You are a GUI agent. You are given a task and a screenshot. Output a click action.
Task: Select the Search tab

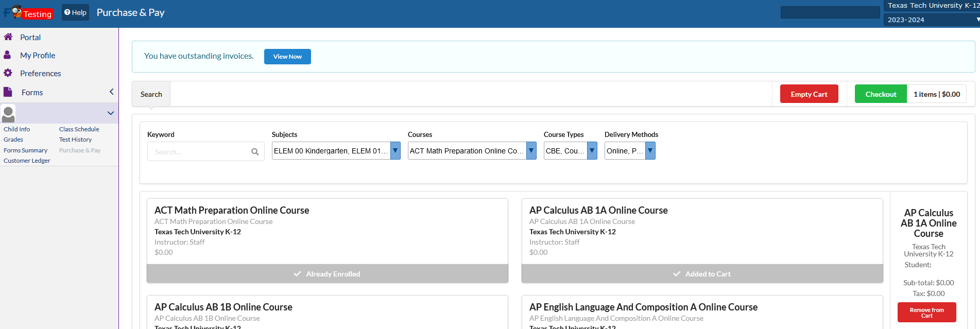coord(151,94)
